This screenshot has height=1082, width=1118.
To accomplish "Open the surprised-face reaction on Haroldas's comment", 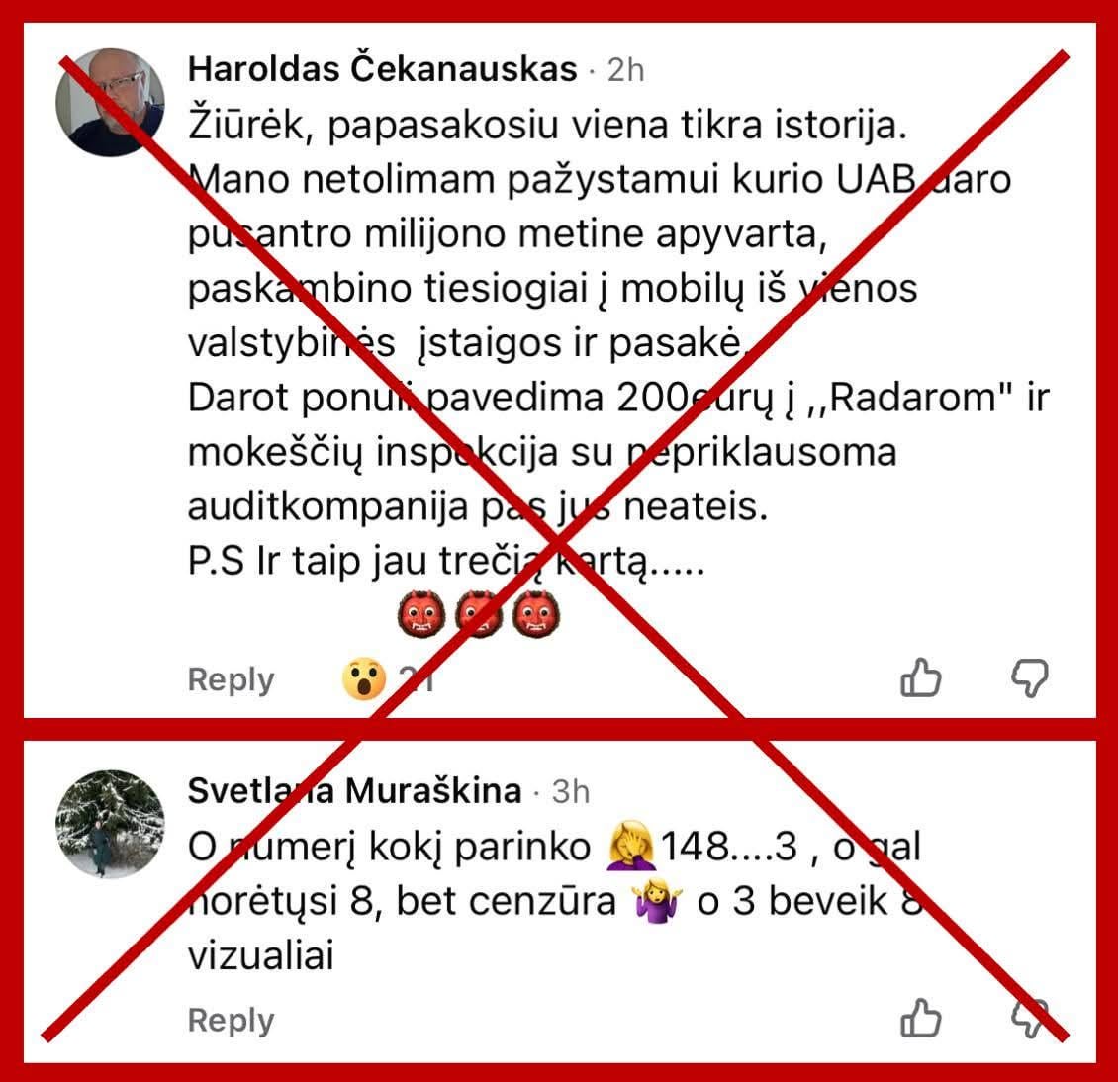I will coord(364,678).
